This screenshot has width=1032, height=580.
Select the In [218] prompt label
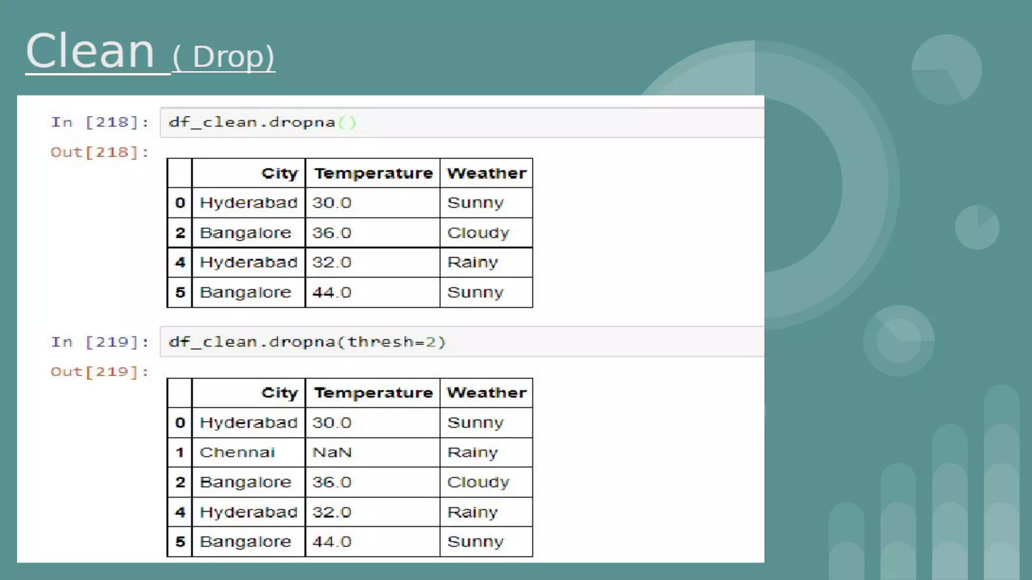[x=100, y=122]
